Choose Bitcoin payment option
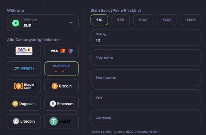Screen dimensions: 206x135 pyautogui.click(x=61, y=86)
